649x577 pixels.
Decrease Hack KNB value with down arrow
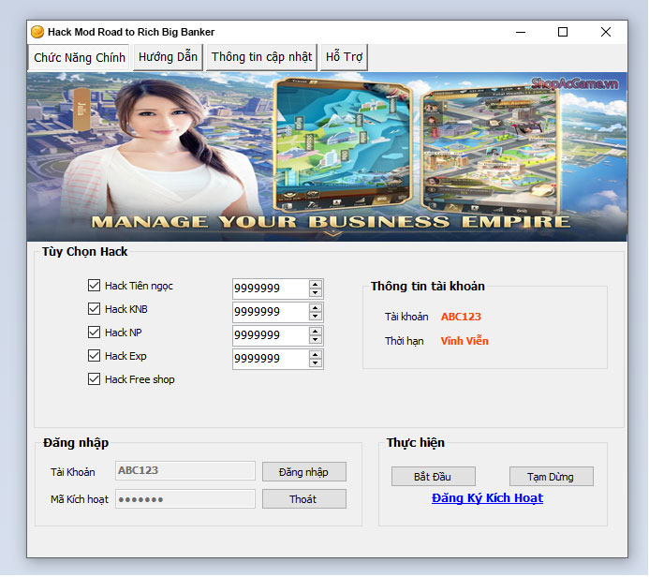coord(316,317)
